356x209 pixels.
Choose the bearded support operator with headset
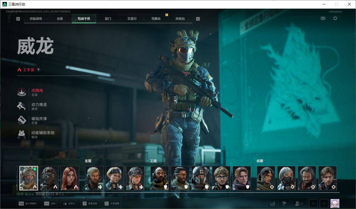[94, 178]
